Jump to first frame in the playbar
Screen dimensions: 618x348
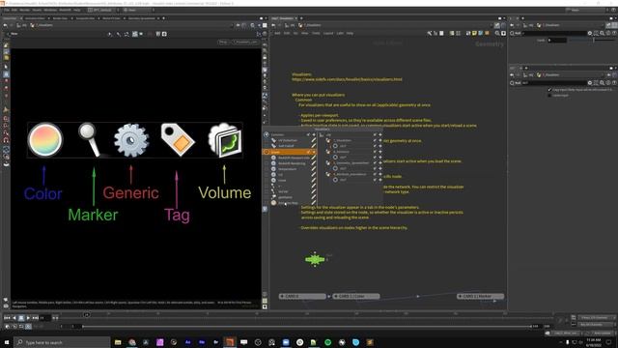click(7, 318)
